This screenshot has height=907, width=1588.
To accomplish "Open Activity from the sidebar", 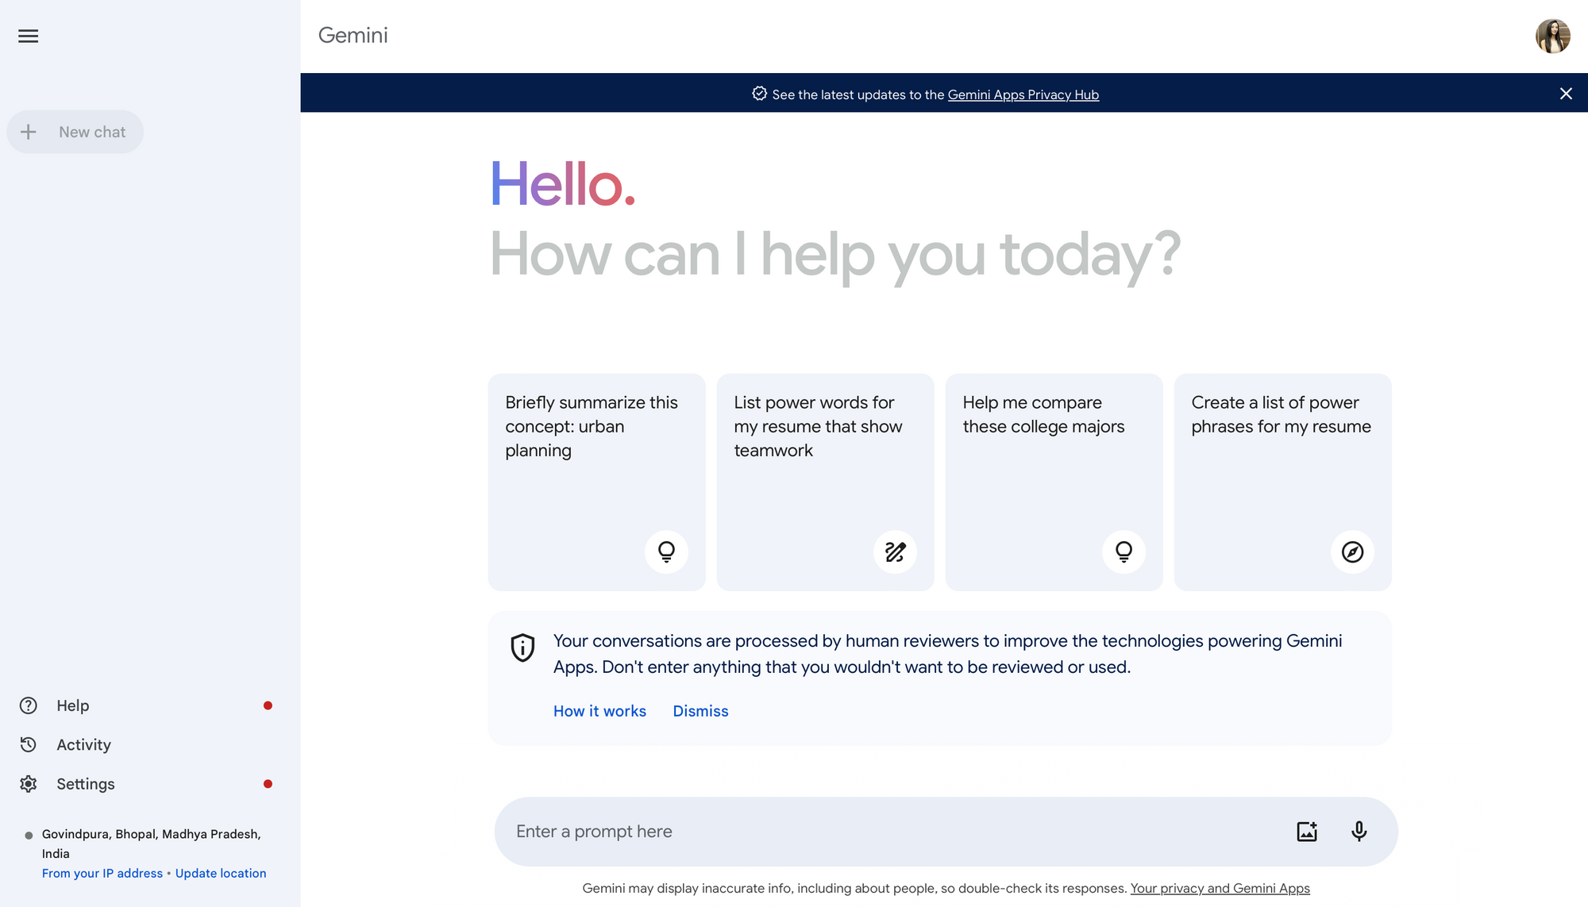I will point(83,744).
